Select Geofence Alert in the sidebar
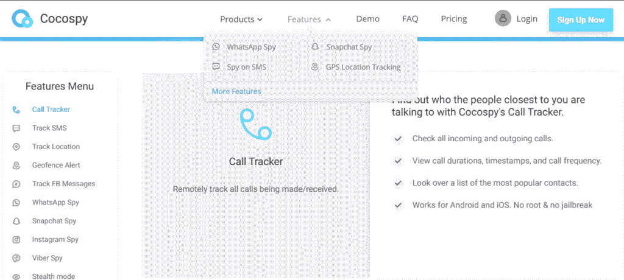 coord(56,165)
